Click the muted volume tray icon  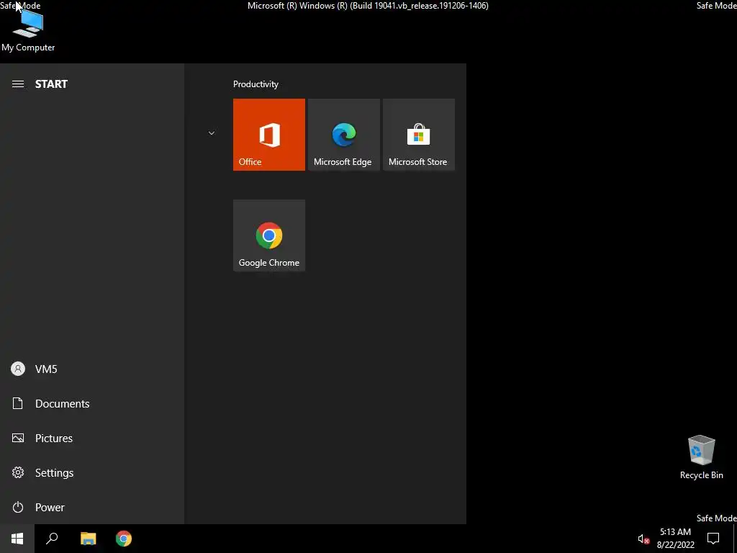click(643, 539)
